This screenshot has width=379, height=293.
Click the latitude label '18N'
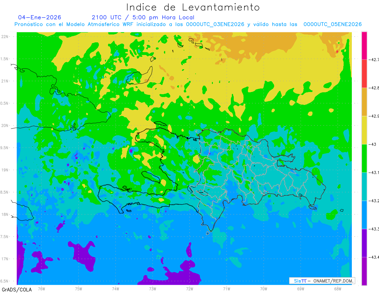5,214
